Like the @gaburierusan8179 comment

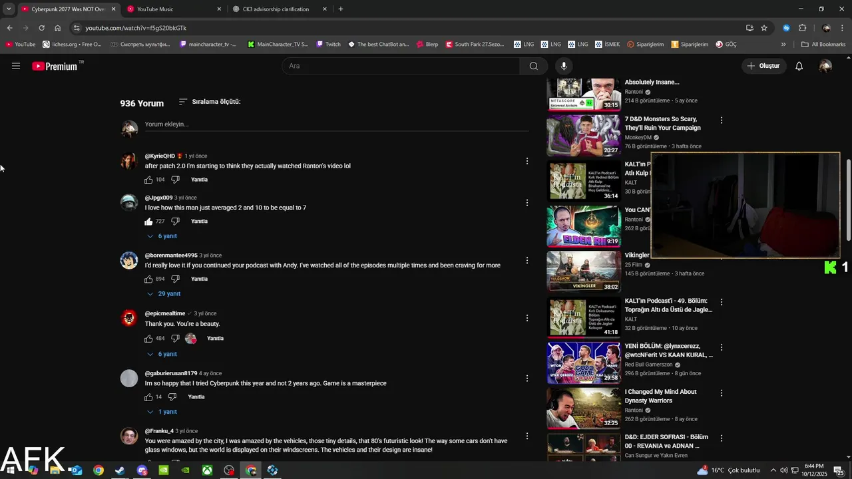click(148, 397)
